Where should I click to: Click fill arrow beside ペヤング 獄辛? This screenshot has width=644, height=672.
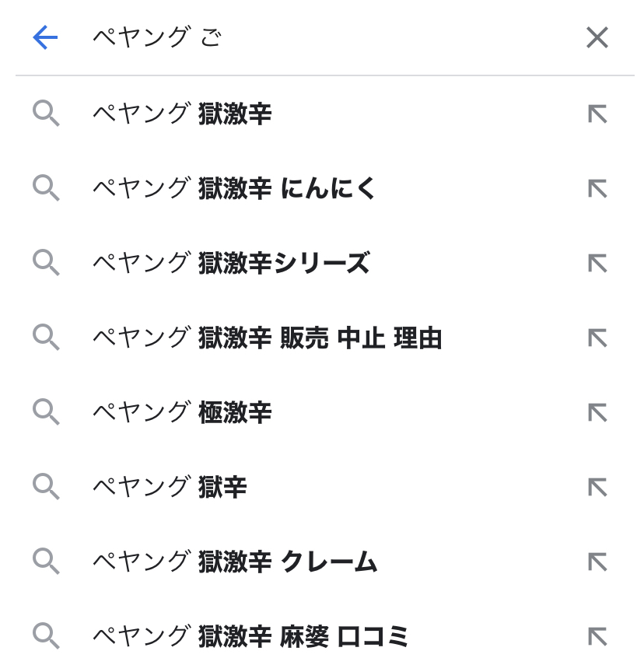[597, 488]
